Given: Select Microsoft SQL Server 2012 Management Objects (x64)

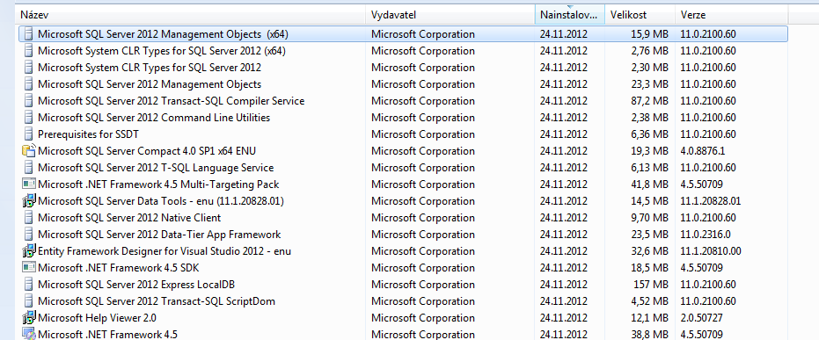Looking at the screenshot, I should (x=403, y=34).
